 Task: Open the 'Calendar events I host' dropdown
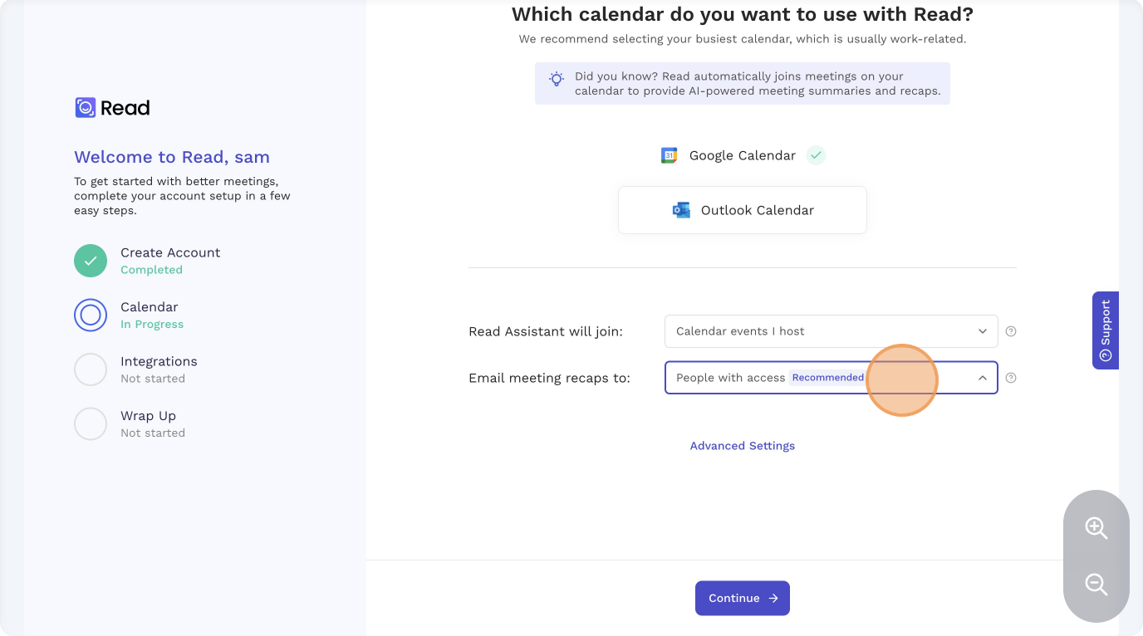(x=831, y=331)
